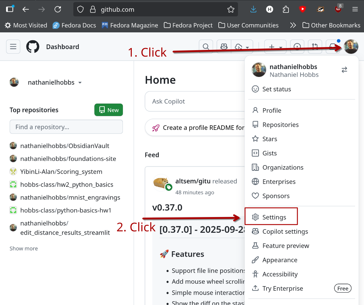This screenshot has width=364, height=305.
Task: Click the green New repository button
Action: 109,110
